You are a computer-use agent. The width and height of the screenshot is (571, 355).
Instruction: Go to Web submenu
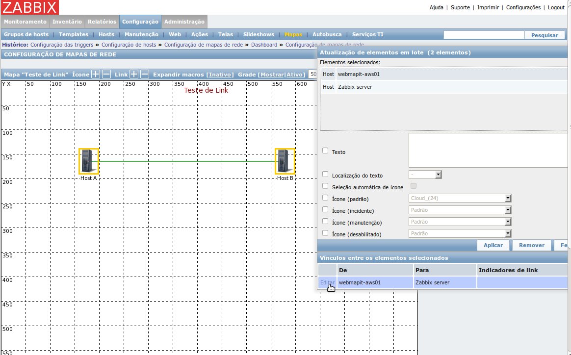pyautogui.click(x=175, y=34)
